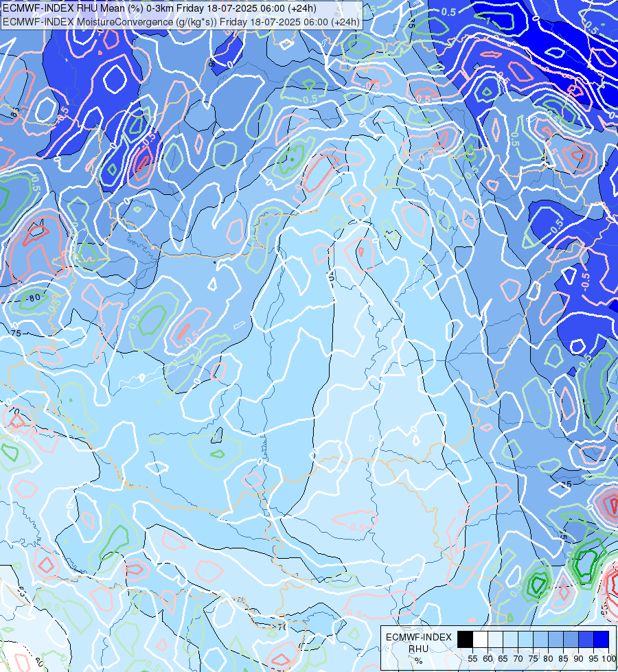Click the % unit label in legend
Image resolution: width=618 pixels, height=672 pixels.
click(x=419, y=661)
